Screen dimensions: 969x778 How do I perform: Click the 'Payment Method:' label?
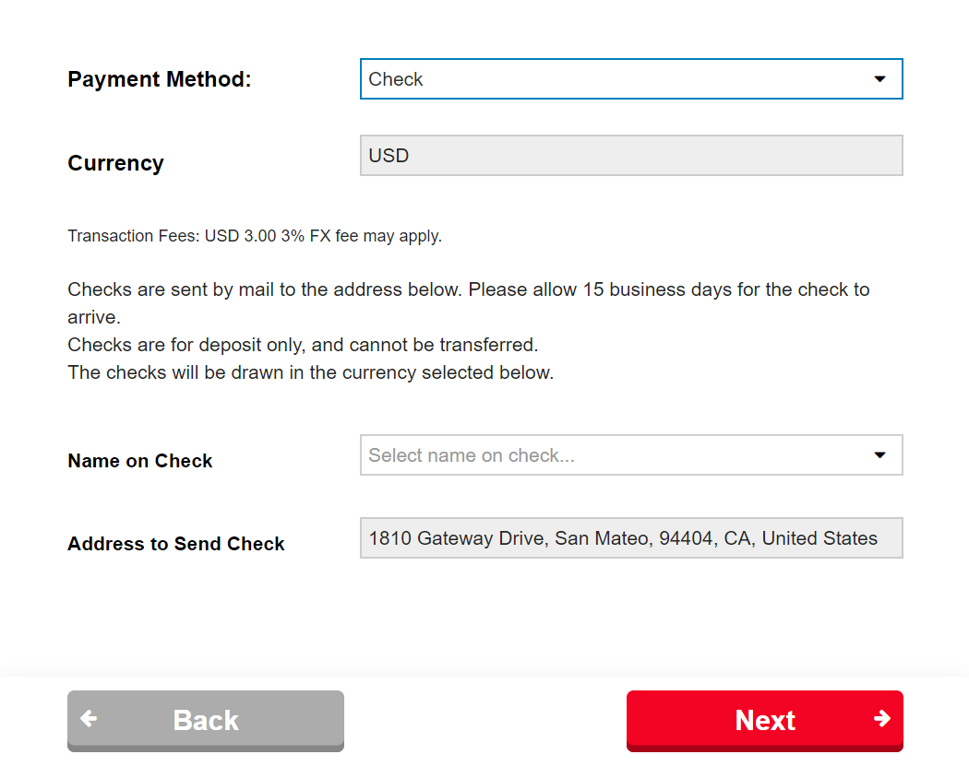tap(160, 79)
